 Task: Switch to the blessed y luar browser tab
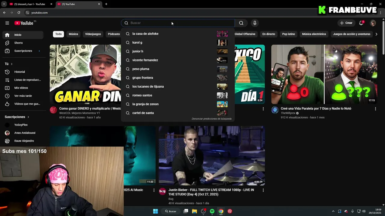click(x=29, y=4)
